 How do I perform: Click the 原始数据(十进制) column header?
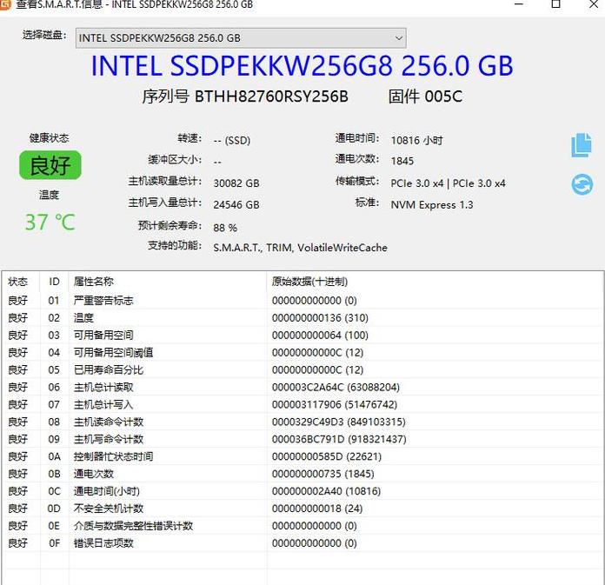tap(309, 282)
